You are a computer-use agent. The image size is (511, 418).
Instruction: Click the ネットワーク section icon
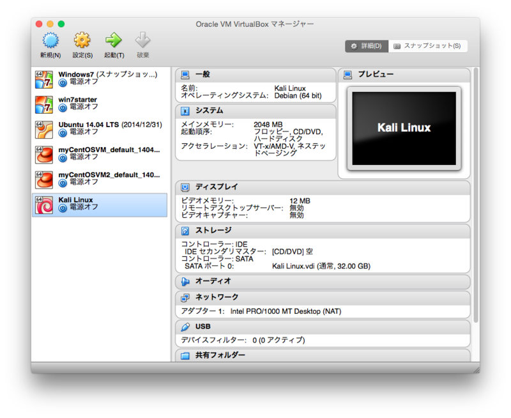click(x=187, y=296)
